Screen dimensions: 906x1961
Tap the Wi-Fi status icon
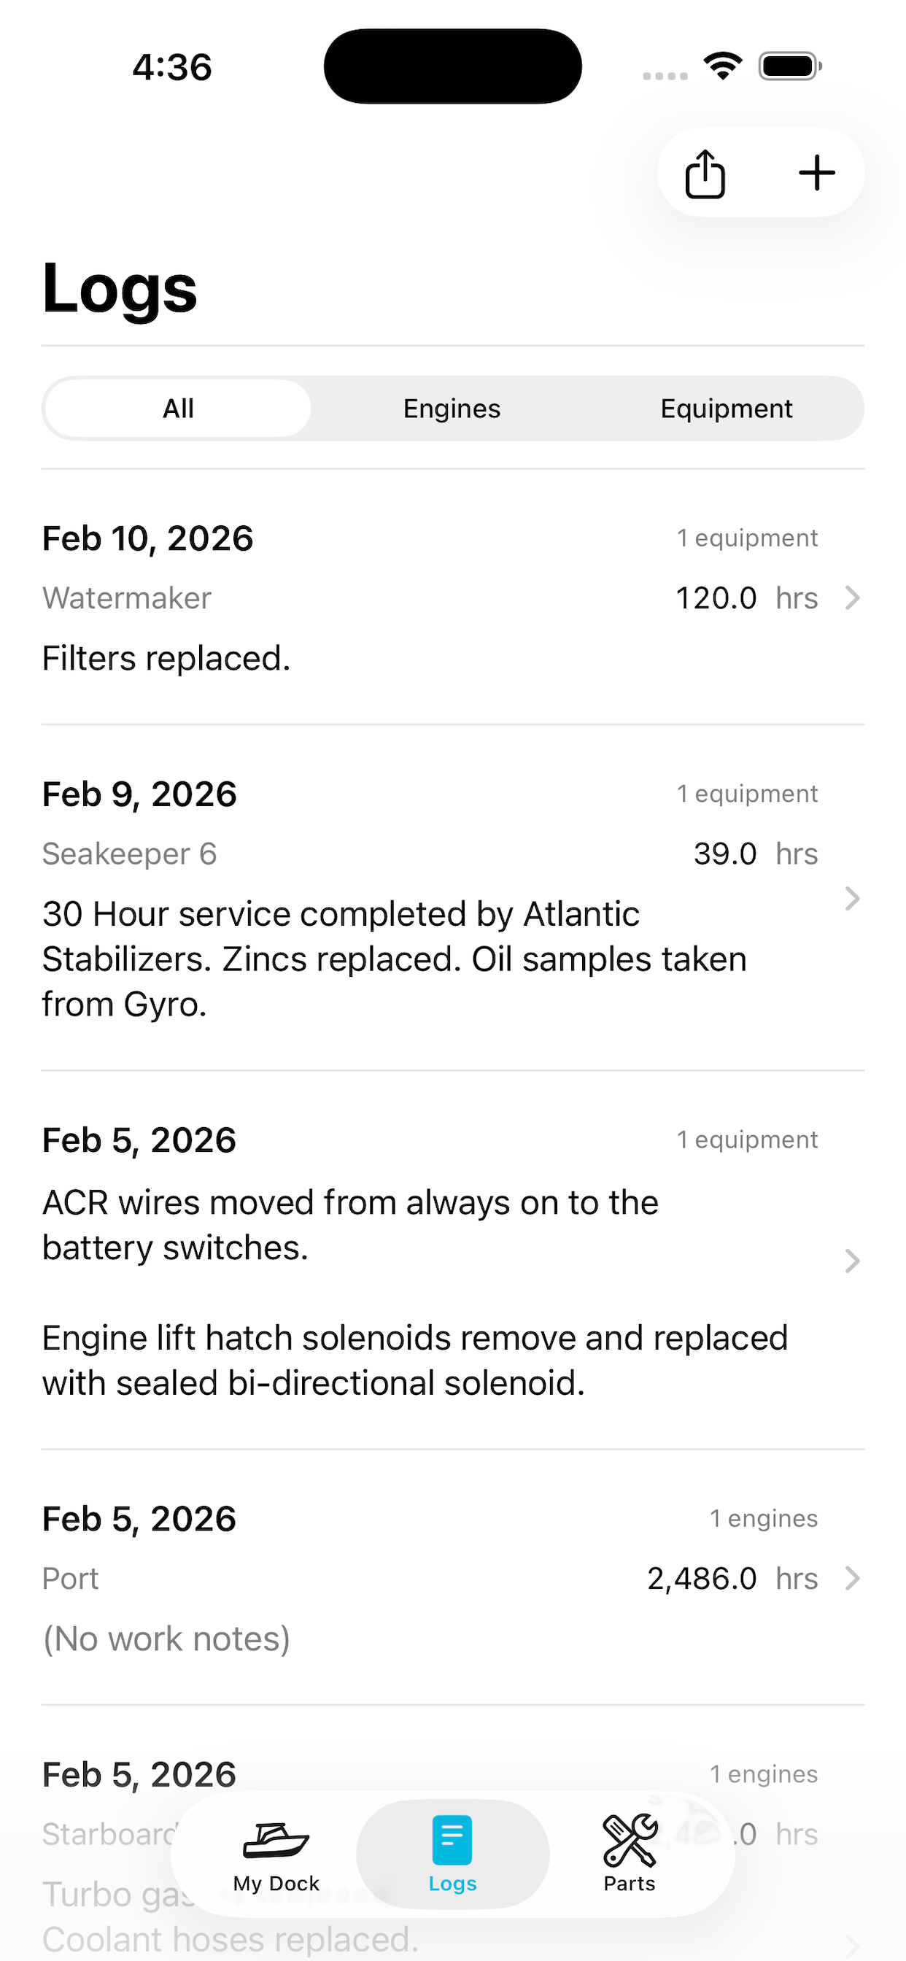(x=722, y=66)
